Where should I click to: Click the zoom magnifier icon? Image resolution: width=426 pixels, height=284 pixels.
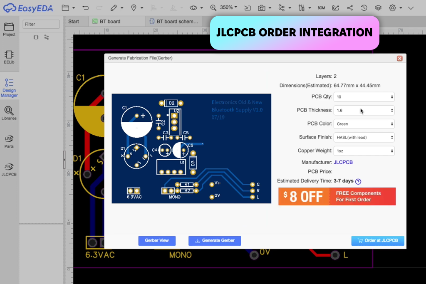213,8
